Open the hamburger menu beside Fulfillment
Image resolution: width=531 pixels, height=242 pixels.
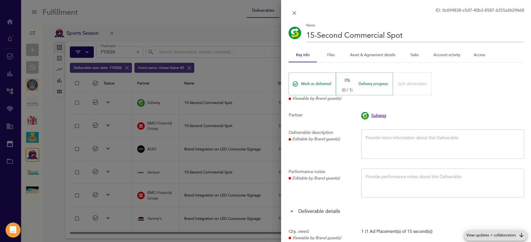click(34, 12)
